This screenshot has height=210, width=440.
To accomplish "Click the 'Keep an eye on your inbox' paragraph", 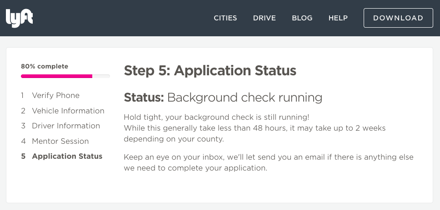I will [269, 162].
